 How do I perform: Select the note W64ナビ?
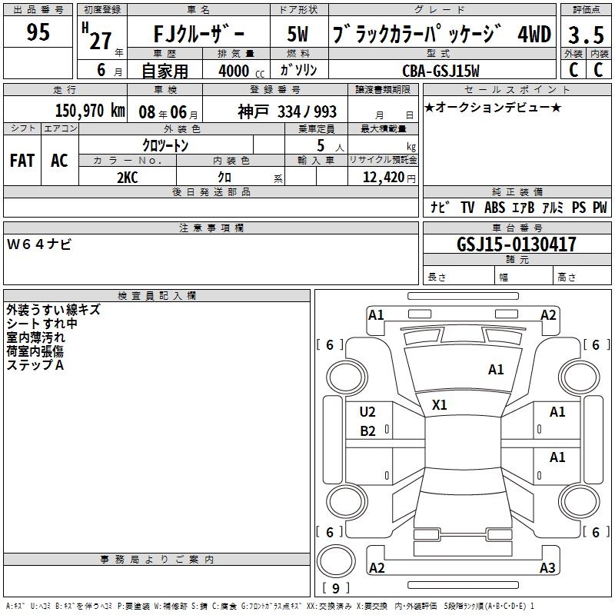coord(39,244)
